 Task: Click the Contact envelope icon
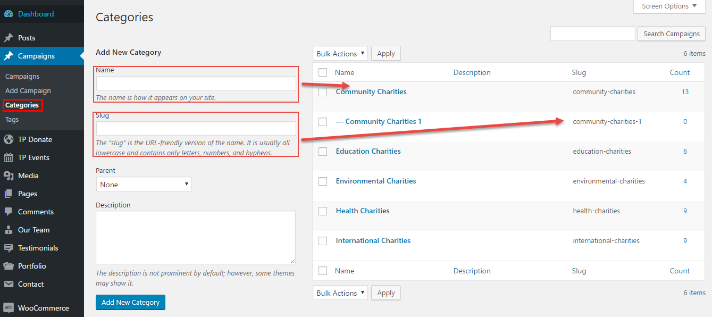pyautogui.click(x=9, y=284)
